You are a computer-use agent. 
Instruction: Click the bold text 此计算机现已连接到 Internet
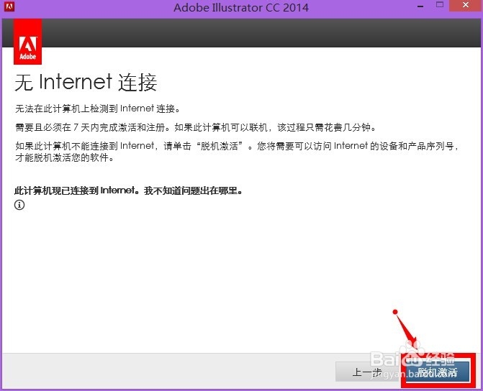pos(77,190)
